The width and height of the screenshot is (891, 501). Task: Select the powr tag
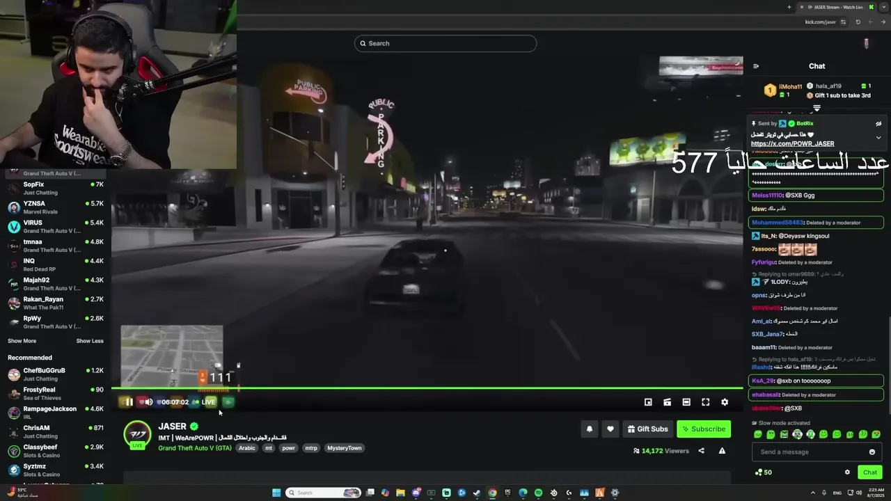(288, 448)
